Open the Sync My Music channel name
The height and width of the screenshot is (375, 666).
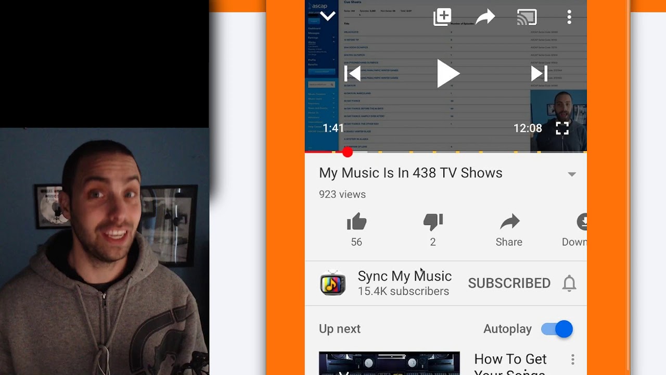click(x=405, y=276)
